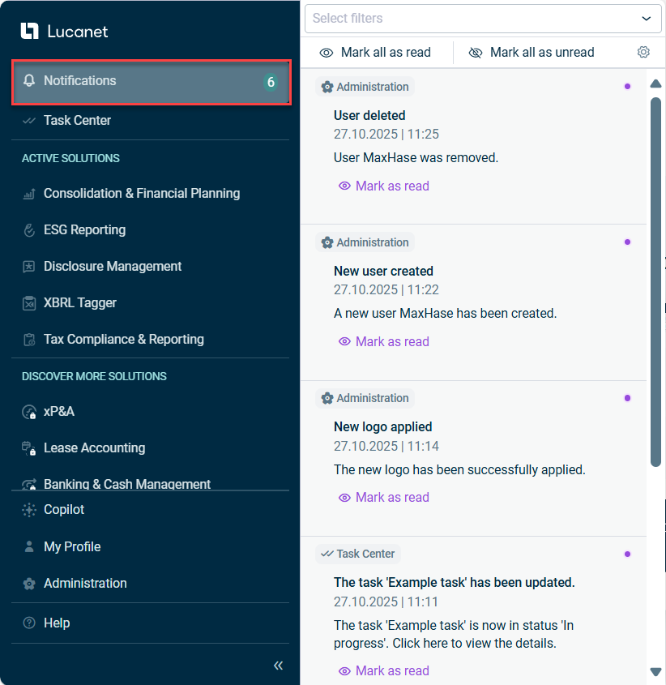Open the 'Select filters' dropdown
666x685 pixels.
pyautogui.click(x=483, y=18)
